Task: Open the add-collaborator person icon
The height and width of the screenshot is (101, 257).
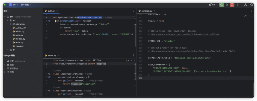Action: [245, 4]
